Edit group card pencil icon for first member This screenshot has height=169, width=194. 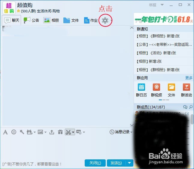tap(187, 114)
